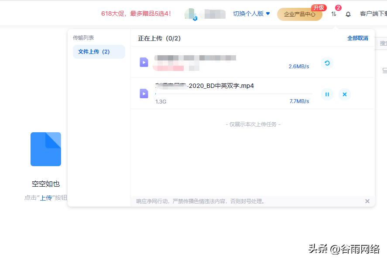Cancel all uploads via 全部取消
This screenshot has height=261, width=387.
coord(357,38)
